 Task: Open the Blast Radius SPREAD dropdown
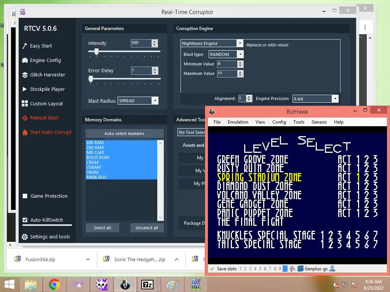coord(155,100)
